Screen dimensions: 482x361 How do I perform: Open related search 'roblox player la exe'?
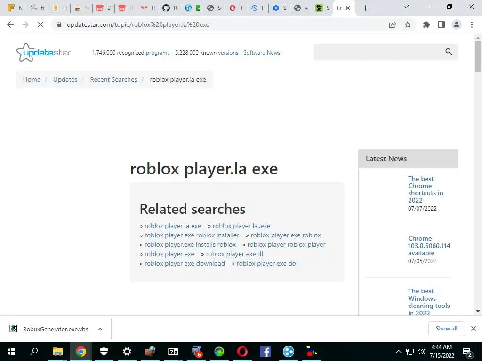173,226
